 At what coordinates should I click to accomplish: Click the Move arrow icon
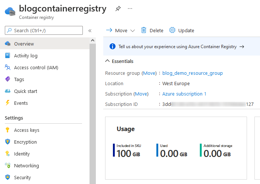(109, 30)
